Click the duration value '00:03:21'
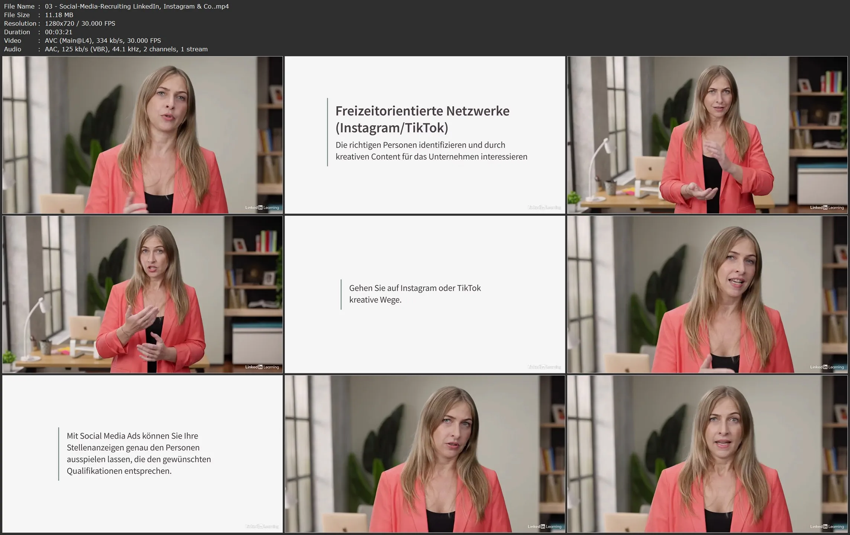The height and width of the screenshot is (535, 850). click(59, 32)
